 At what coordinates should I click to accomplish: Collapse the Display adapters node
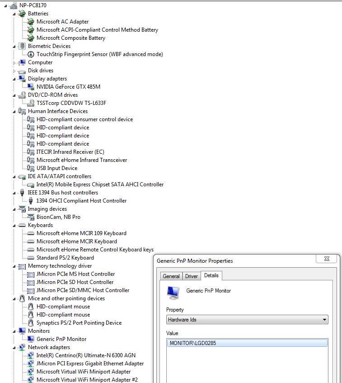(x=14, y=80)
